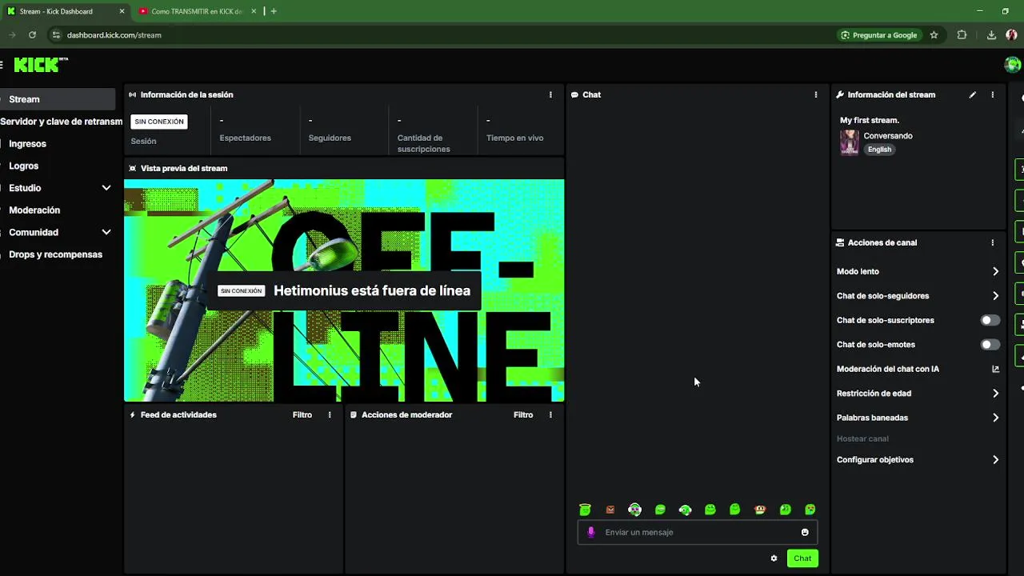Select Stream in the sidebar
The image size is (1024, 576).
(x=58, y=99)
